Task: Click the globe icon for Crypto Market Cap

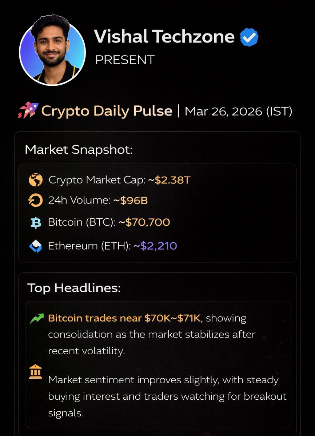Action: click(36, 180)
